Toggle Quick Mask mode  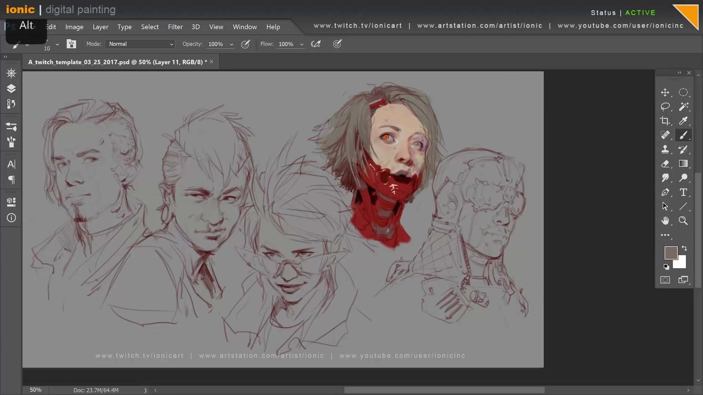pos(665,280)
